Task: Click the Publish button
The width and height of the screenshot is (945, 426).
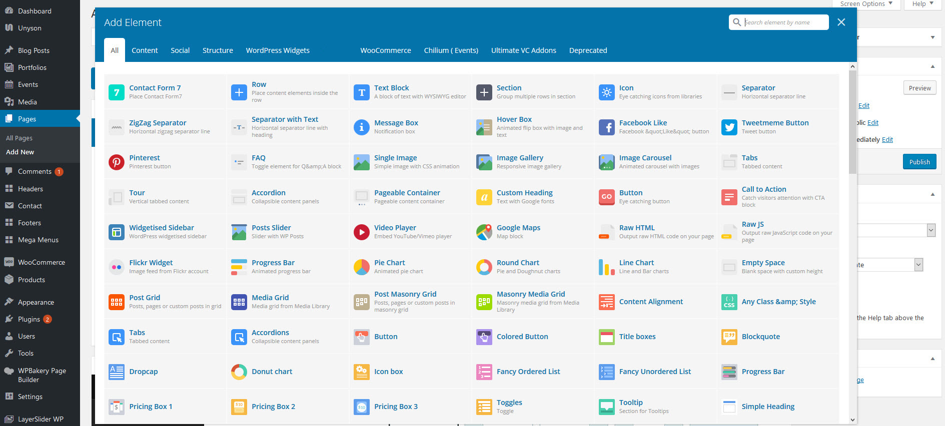Action: pos(919,162)
